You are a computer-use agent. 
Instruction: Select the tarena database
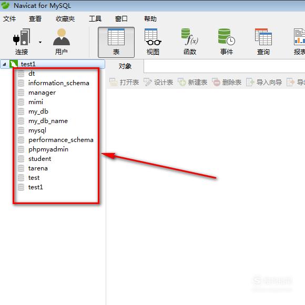click(x=38, y=168)
